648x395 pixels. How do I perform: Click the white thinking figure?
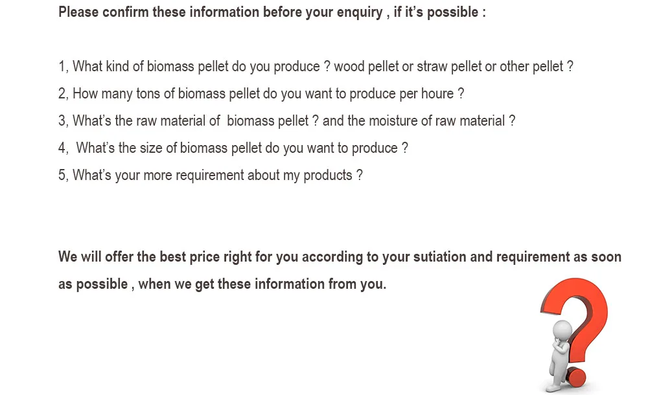click(559, 350)
